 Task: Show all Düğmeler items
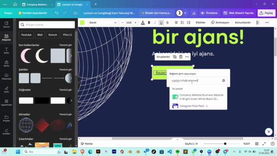(65, 90)
